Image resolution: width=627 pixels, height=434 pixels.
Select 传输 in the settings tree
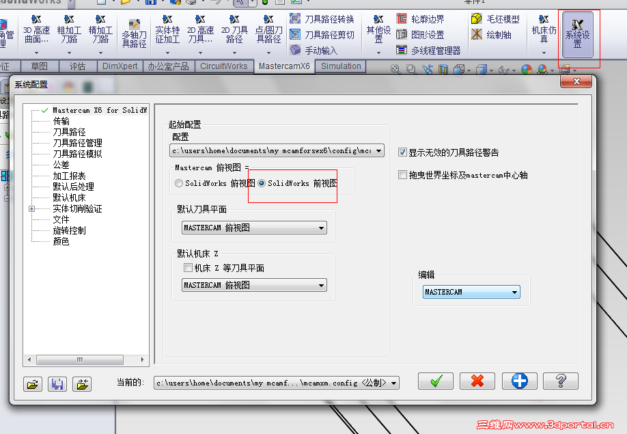click(61, 121)
